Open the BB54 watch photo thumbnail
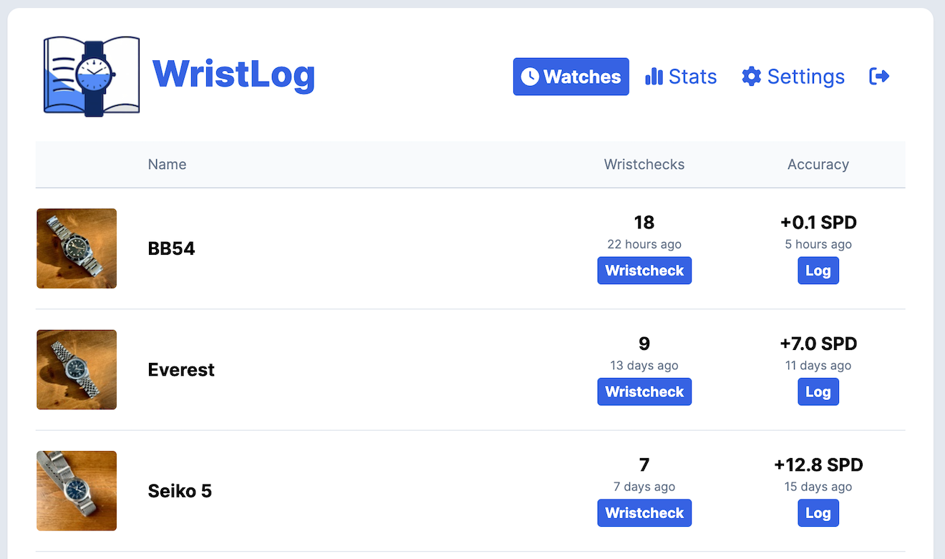The height and width of the screenshot is (559, 945). (x=77, y=248)
